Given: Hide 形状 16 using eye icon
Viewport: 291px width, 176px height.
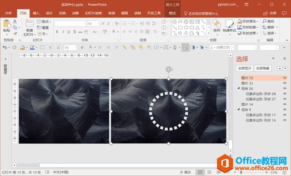Looking at the screenshot, I should 285,120.
